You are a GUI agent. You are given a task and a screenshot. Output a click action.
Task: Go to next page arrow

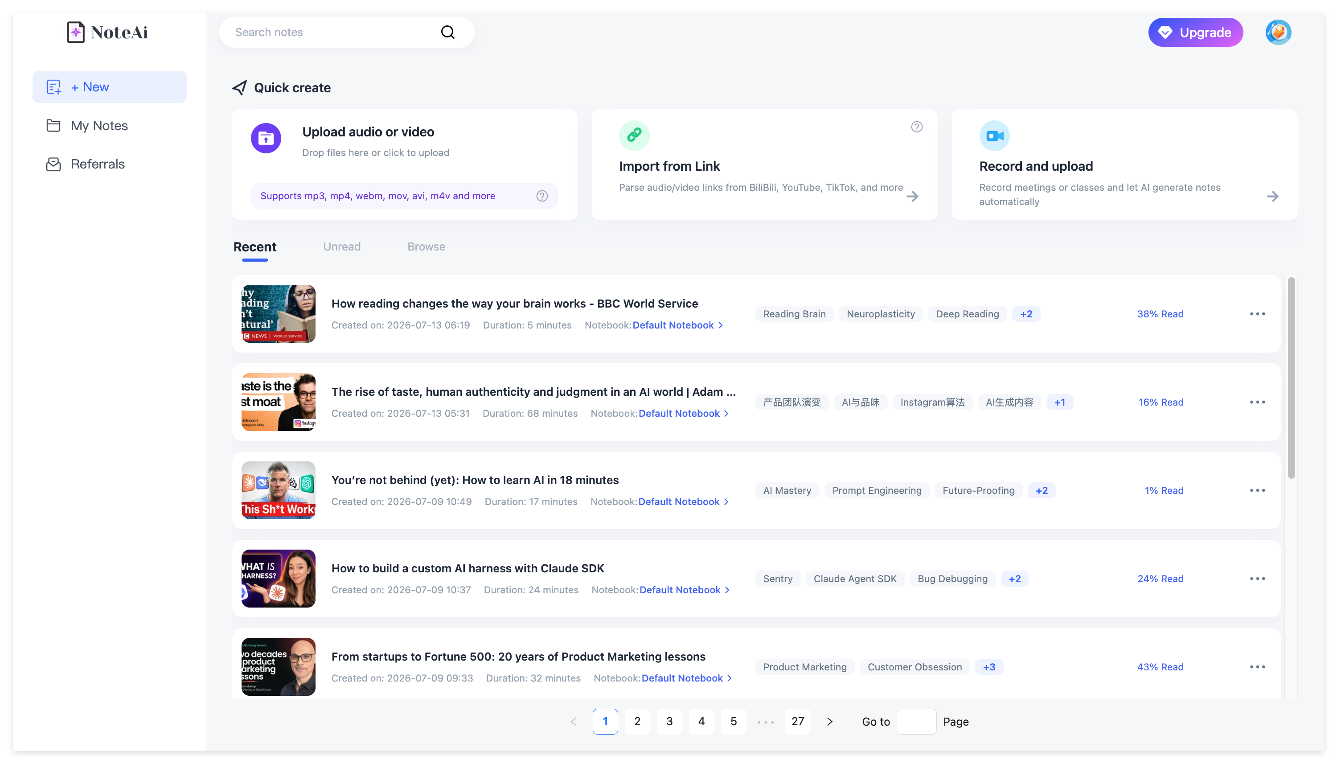pyautogui.click(x=829, y=722)
